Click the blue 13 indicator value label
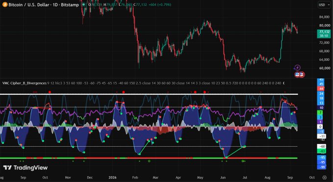 point(321,103)
